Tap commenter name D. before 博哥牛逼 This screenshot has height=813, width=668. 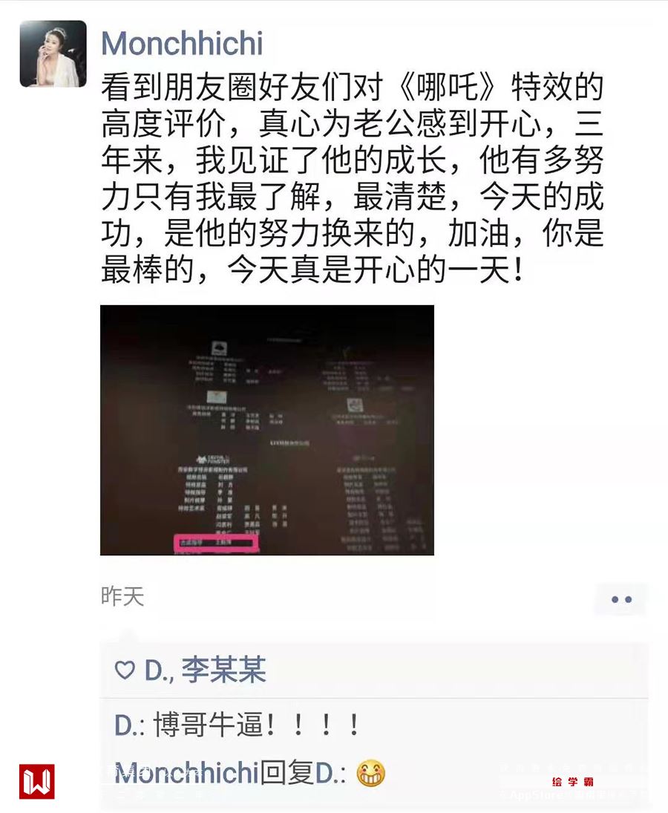(130, 725)
